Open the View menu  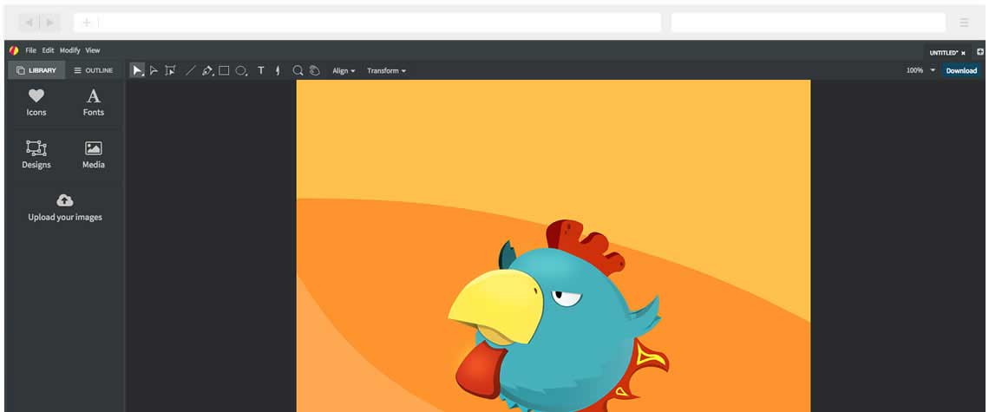coord(93,50)
